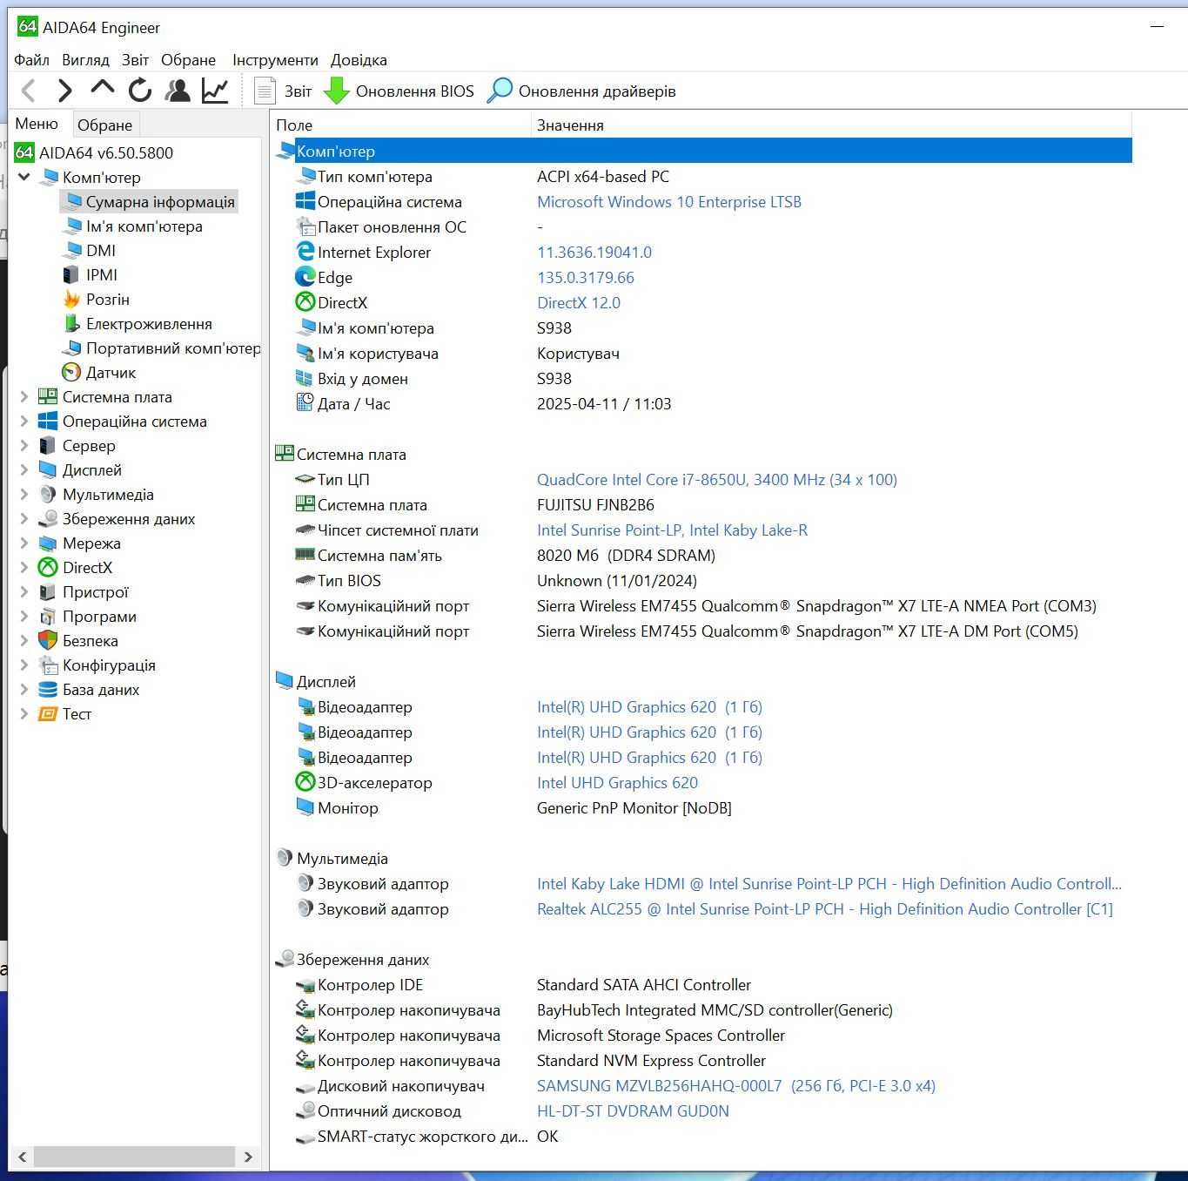Select the Generic PnP Monitor [NoDB] value
The width and height of the screenshot is (1188, 1181).
tap(634, 807)
